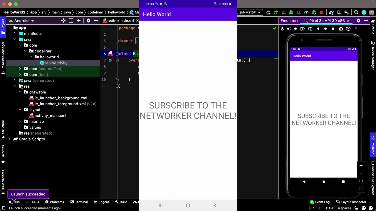Screen dimensions: 376x211
Task: Expand the values folder
Action: tap(20, 127)
